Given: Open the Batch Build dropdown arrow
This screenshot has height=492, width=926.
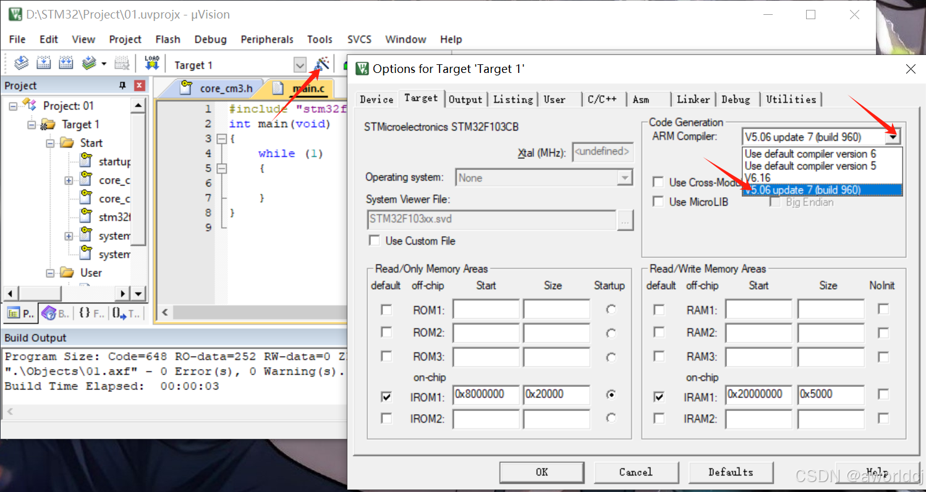Looking at the screenshot, I should 104,64.
